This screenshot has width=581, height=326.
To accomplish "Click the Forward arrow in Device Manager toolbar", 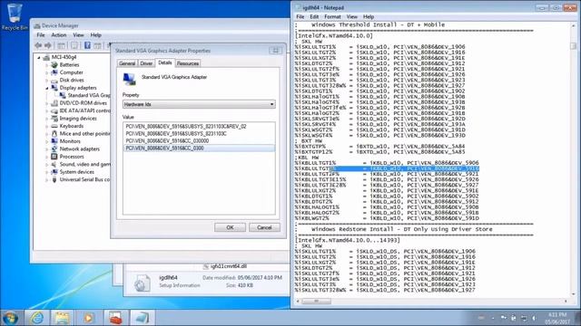I will pos(48,45).
